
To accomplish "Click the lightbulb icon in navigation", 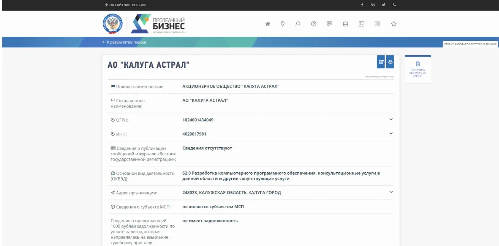I will pyautogui.click(x=282, y=24).
